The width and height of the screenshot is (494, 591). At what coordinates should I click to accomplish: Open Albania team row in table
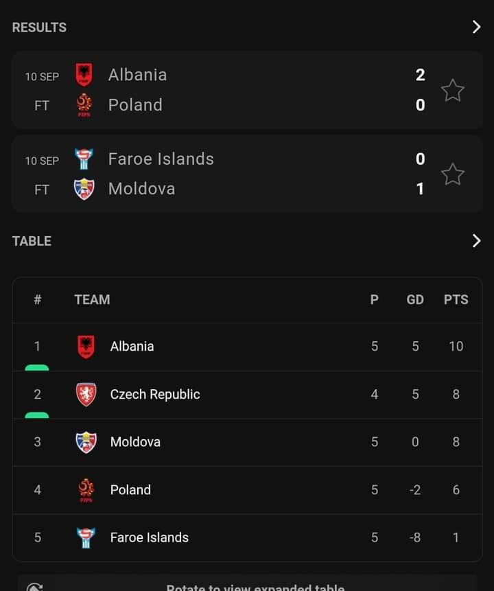point(247,347)
